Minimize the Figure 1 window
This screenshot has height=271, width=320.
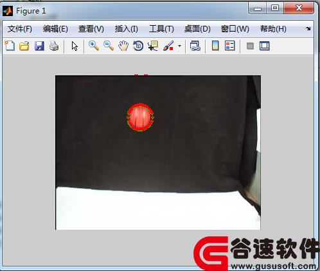pyautogui.click(x=258, y=8)
